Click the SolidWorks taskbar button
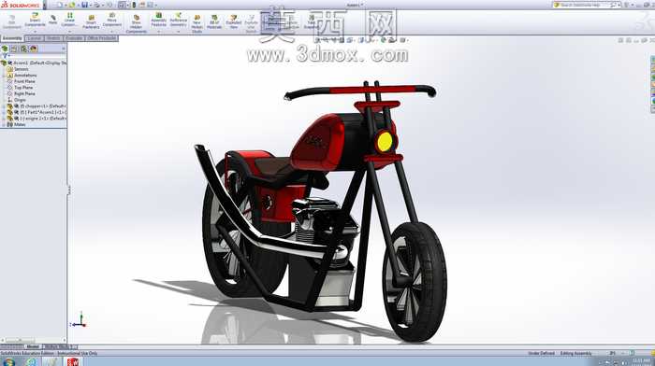This screenshot has height=366, width=655. coord(73,362)
